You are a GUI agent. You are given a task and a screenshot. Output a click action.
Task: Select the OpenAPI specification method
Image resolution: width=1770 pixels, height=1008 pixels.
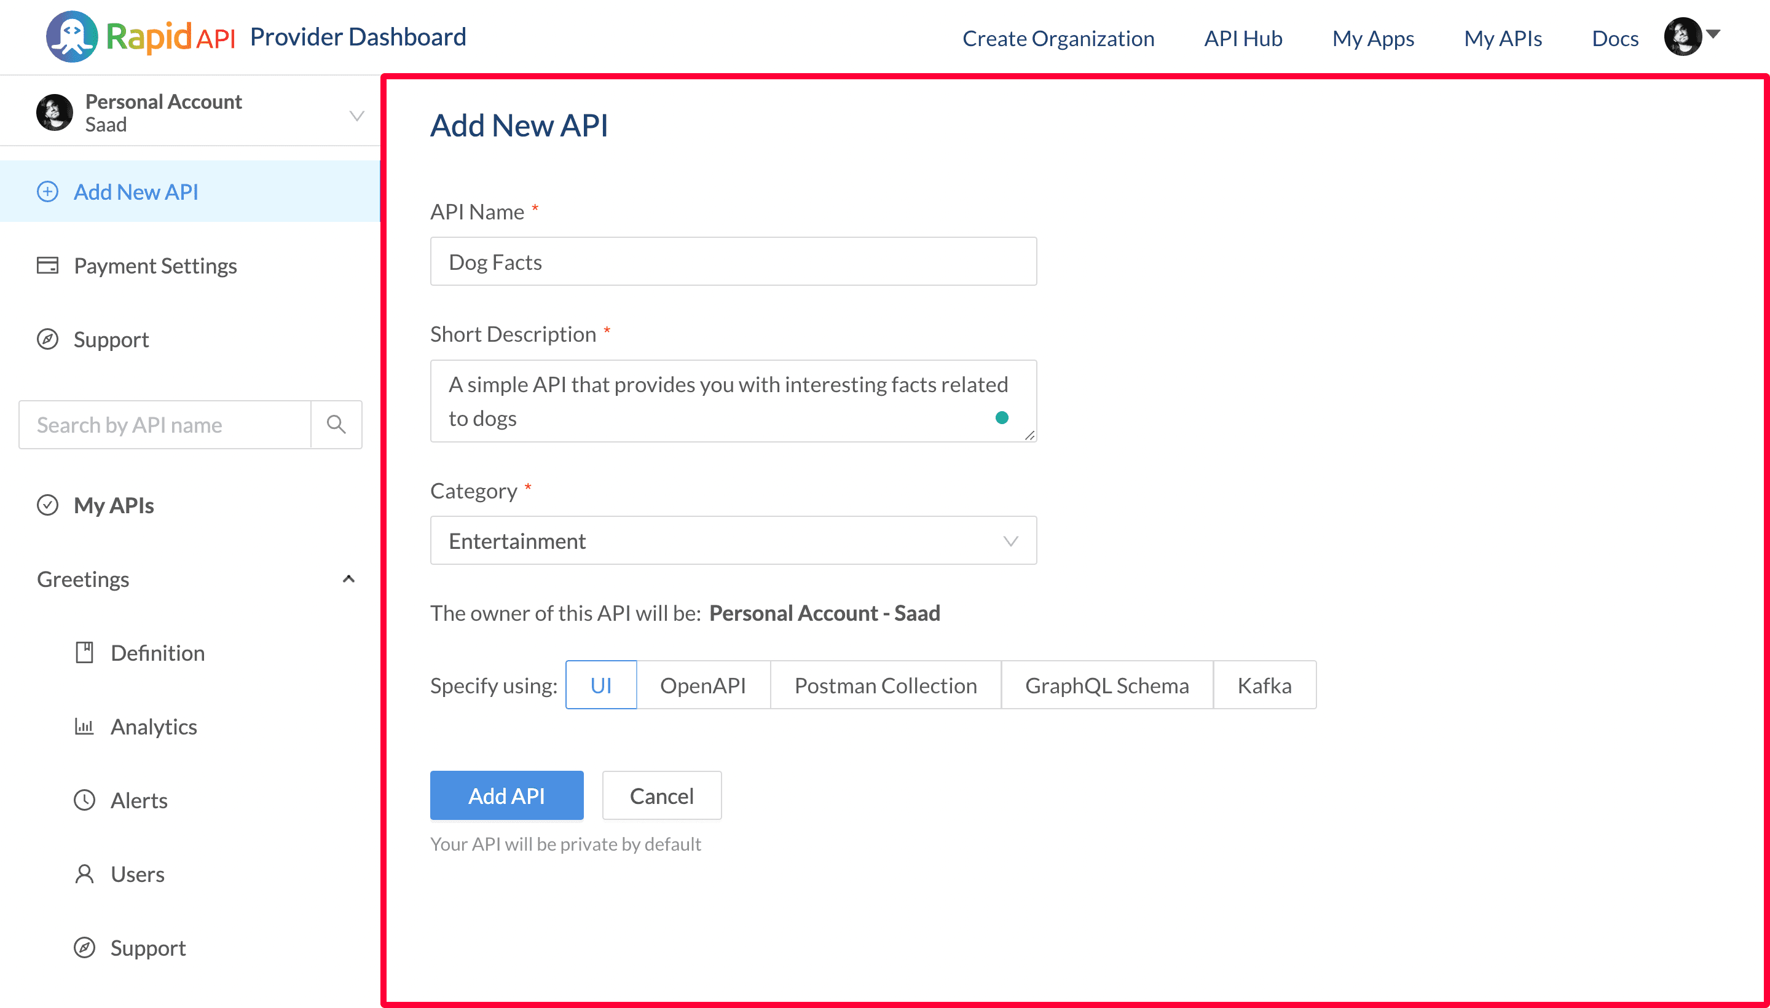tap(705, 685)
